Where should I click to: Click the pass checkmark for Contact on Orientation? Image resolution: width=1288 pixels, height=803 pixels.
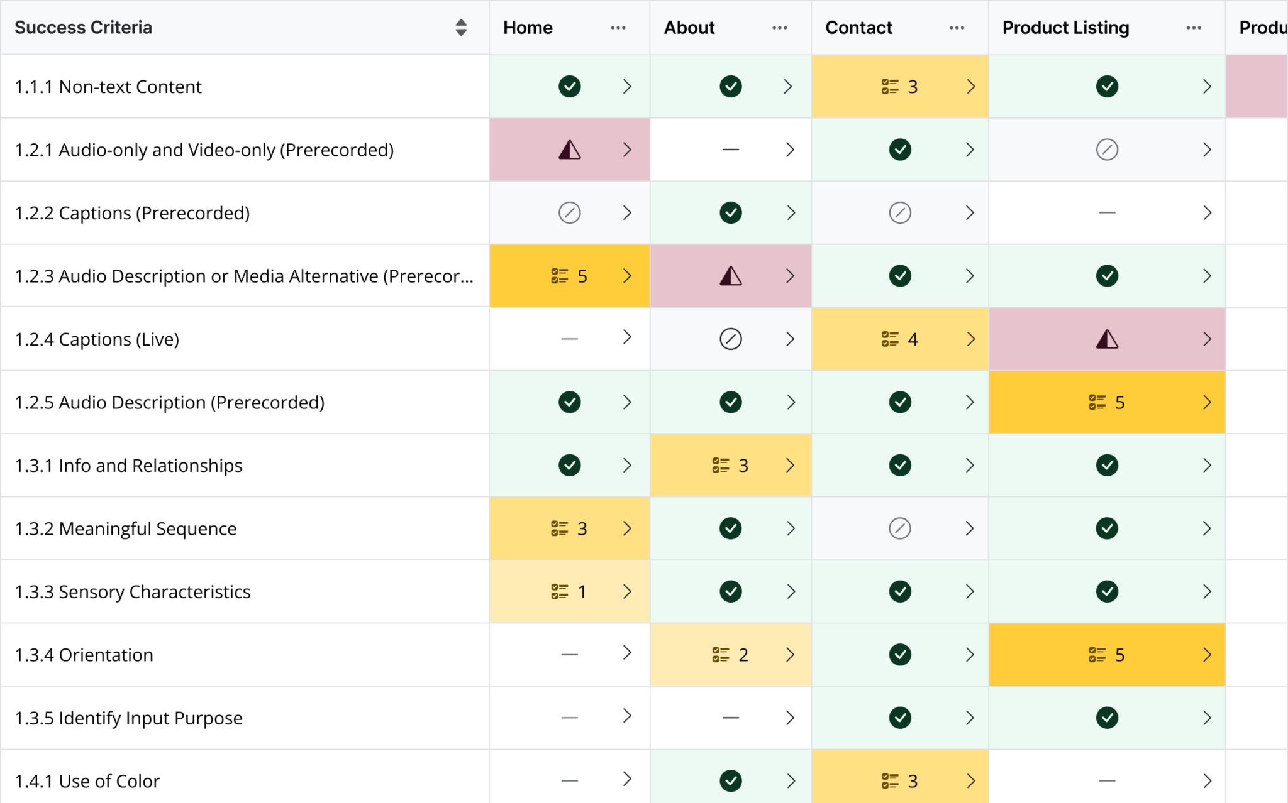point(900,654)
